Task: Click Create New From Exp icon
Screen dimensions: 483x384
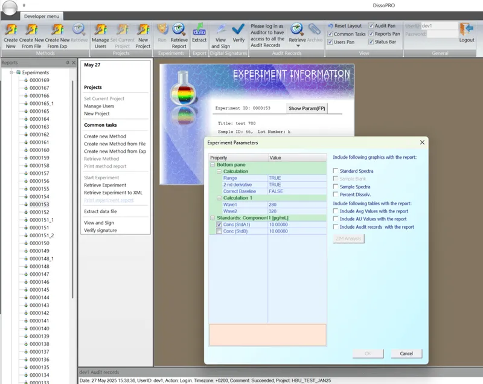Action: click(x=57, y=30)
